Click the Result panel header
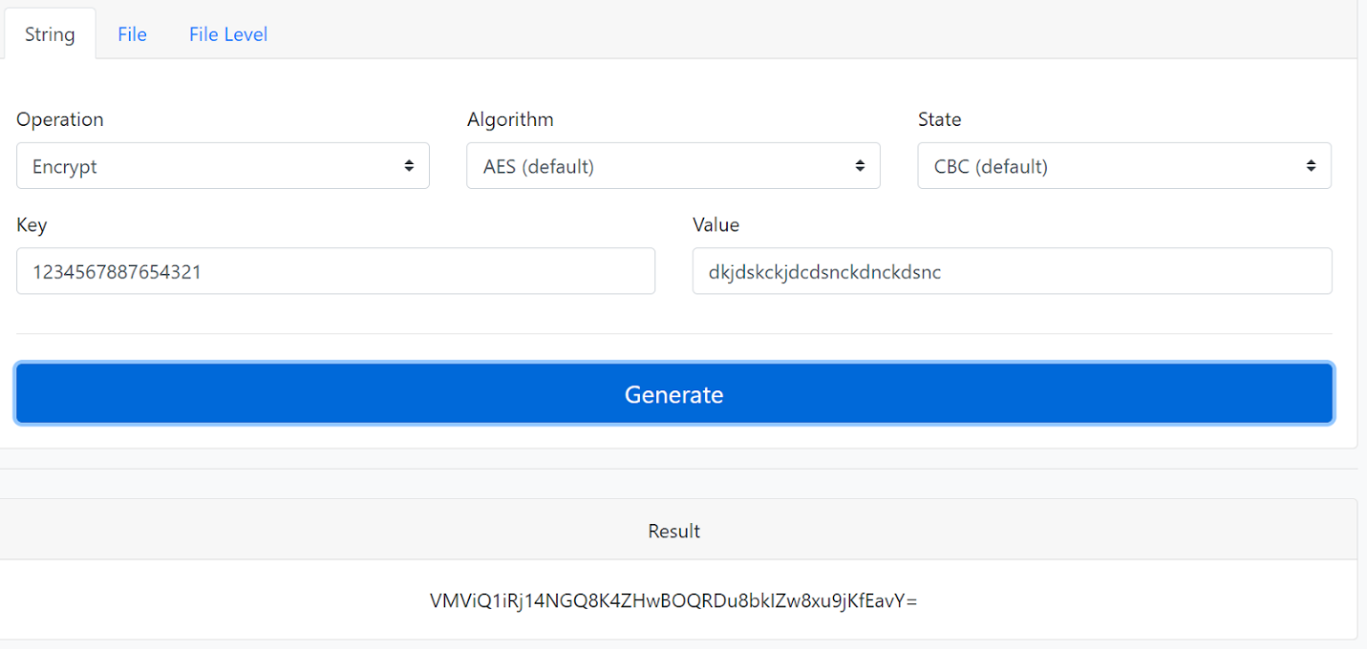Image resolution: width=1367 pixels, height=649 pixels. pyautogui.click(x=674, y=531)
